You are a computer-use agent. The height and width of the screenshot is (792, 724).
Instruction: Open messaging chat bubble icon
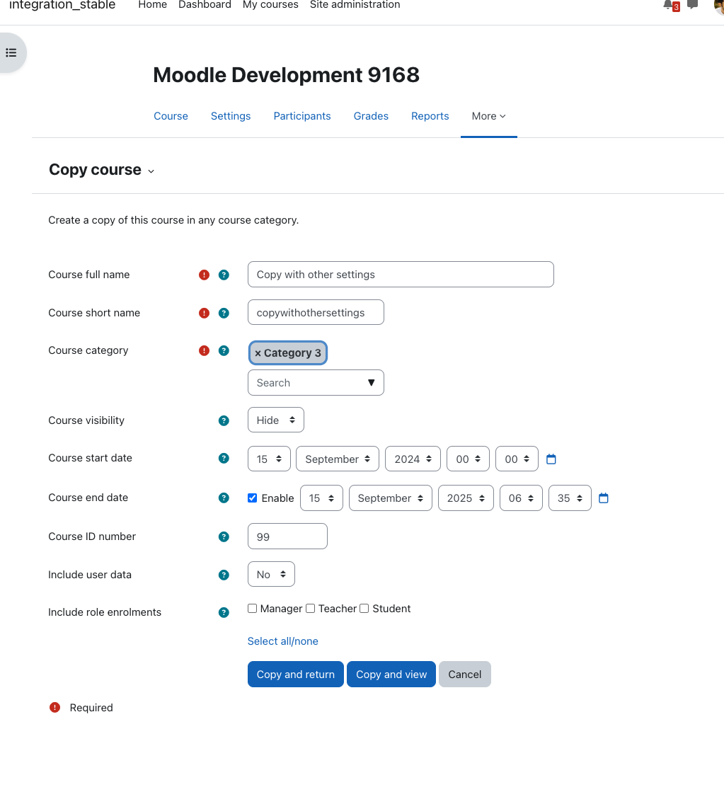pos(693,4)
